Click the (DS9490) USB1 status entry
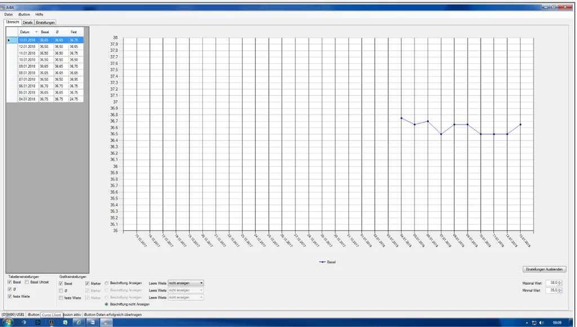This screenshot has height=327, width=577. coord(14,315)
